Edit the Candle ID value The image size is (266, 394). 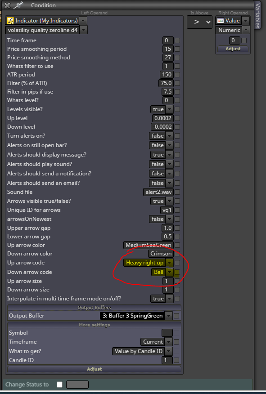tap(167, 360)
